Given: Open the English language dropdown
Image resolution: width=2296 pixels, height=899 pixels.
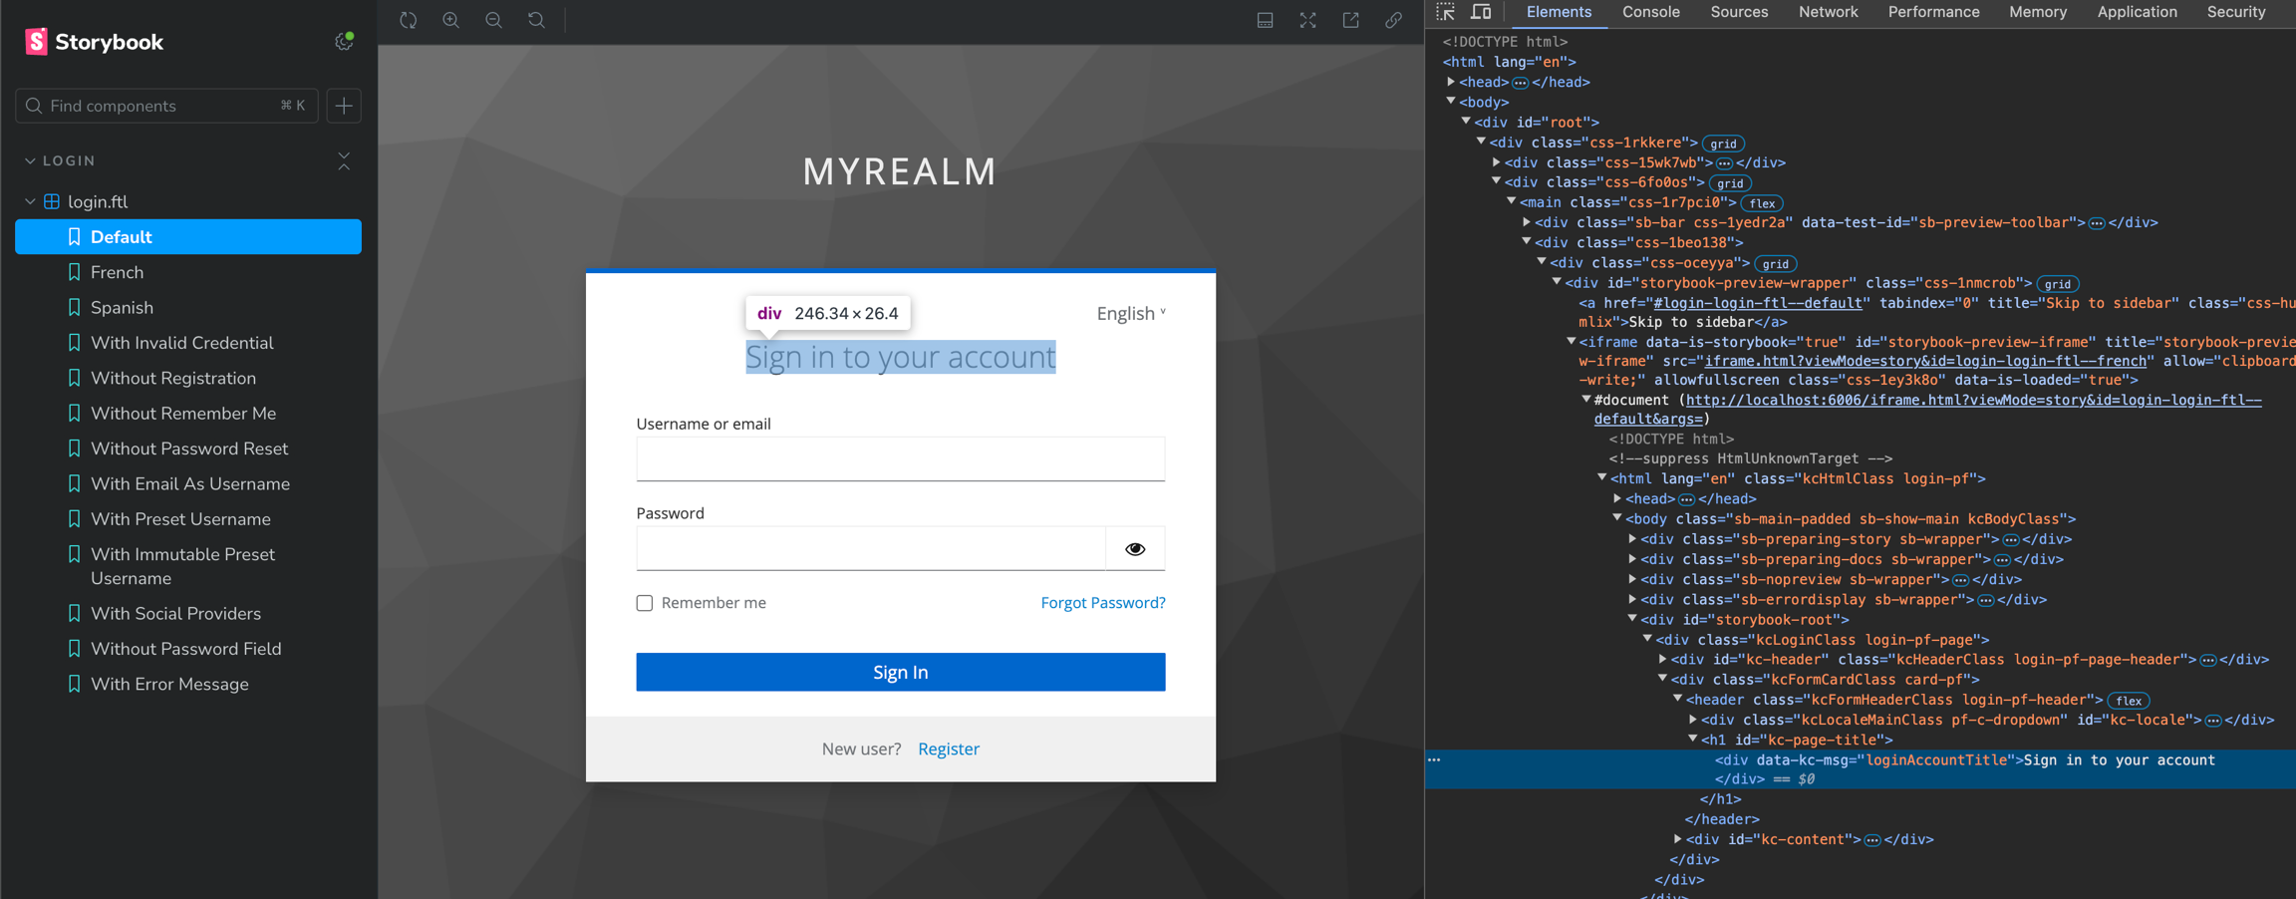Looking at the screenshot, I should pos(1130,313).
